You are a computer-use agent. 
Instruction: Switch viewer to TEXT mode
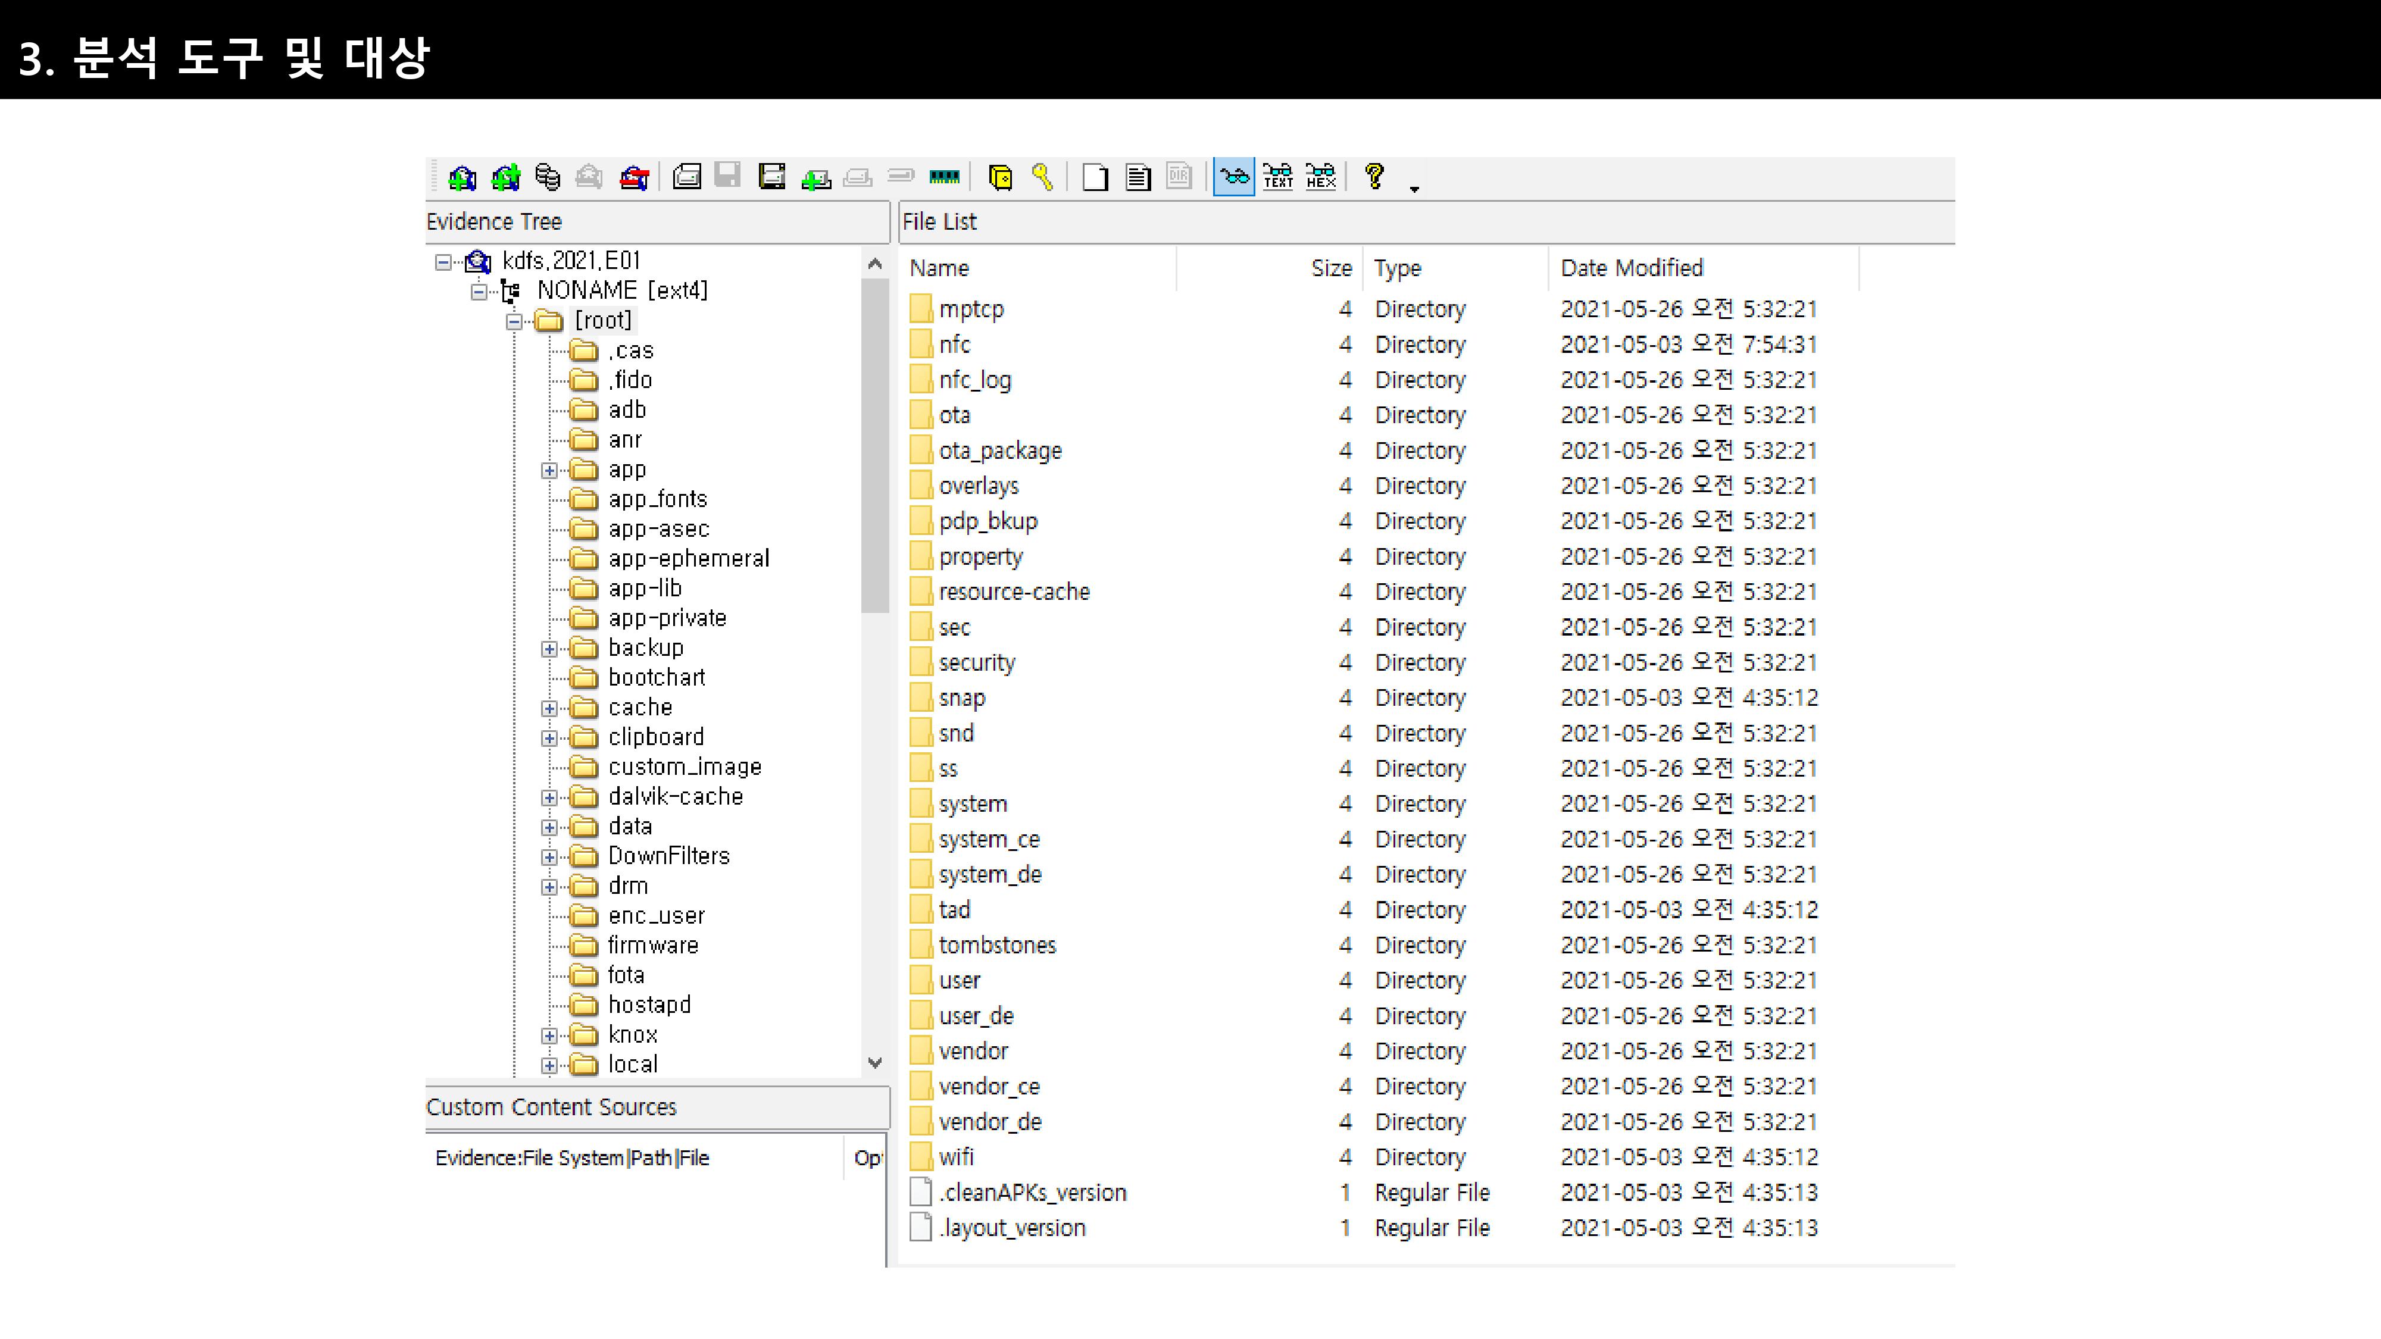point(1277,177)
